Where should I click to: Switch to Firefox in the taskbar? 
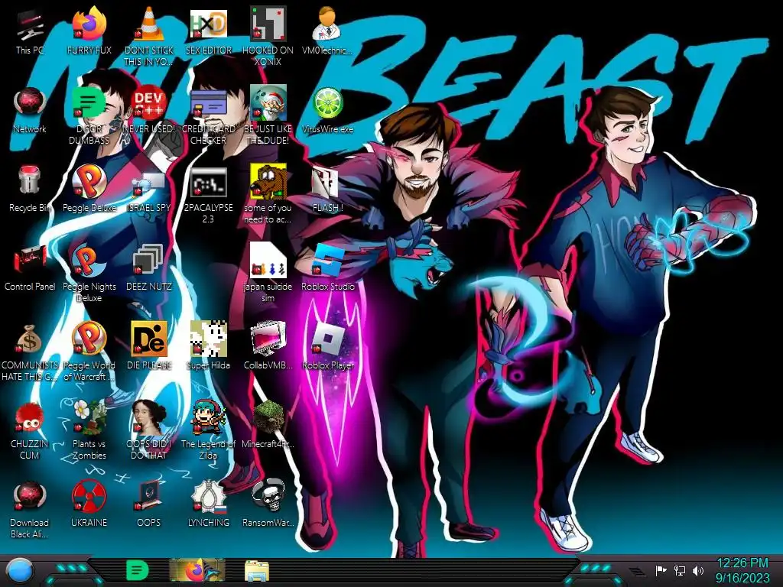point(197,571)
